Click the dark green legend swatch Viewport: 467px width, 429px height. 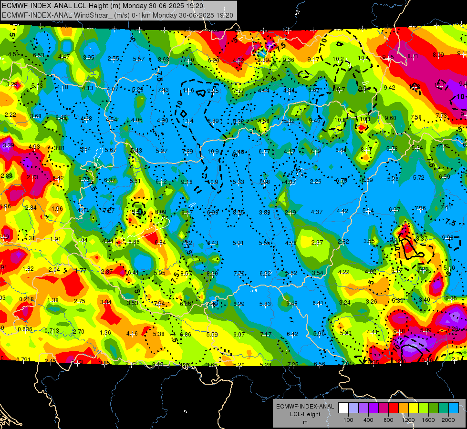433,408
